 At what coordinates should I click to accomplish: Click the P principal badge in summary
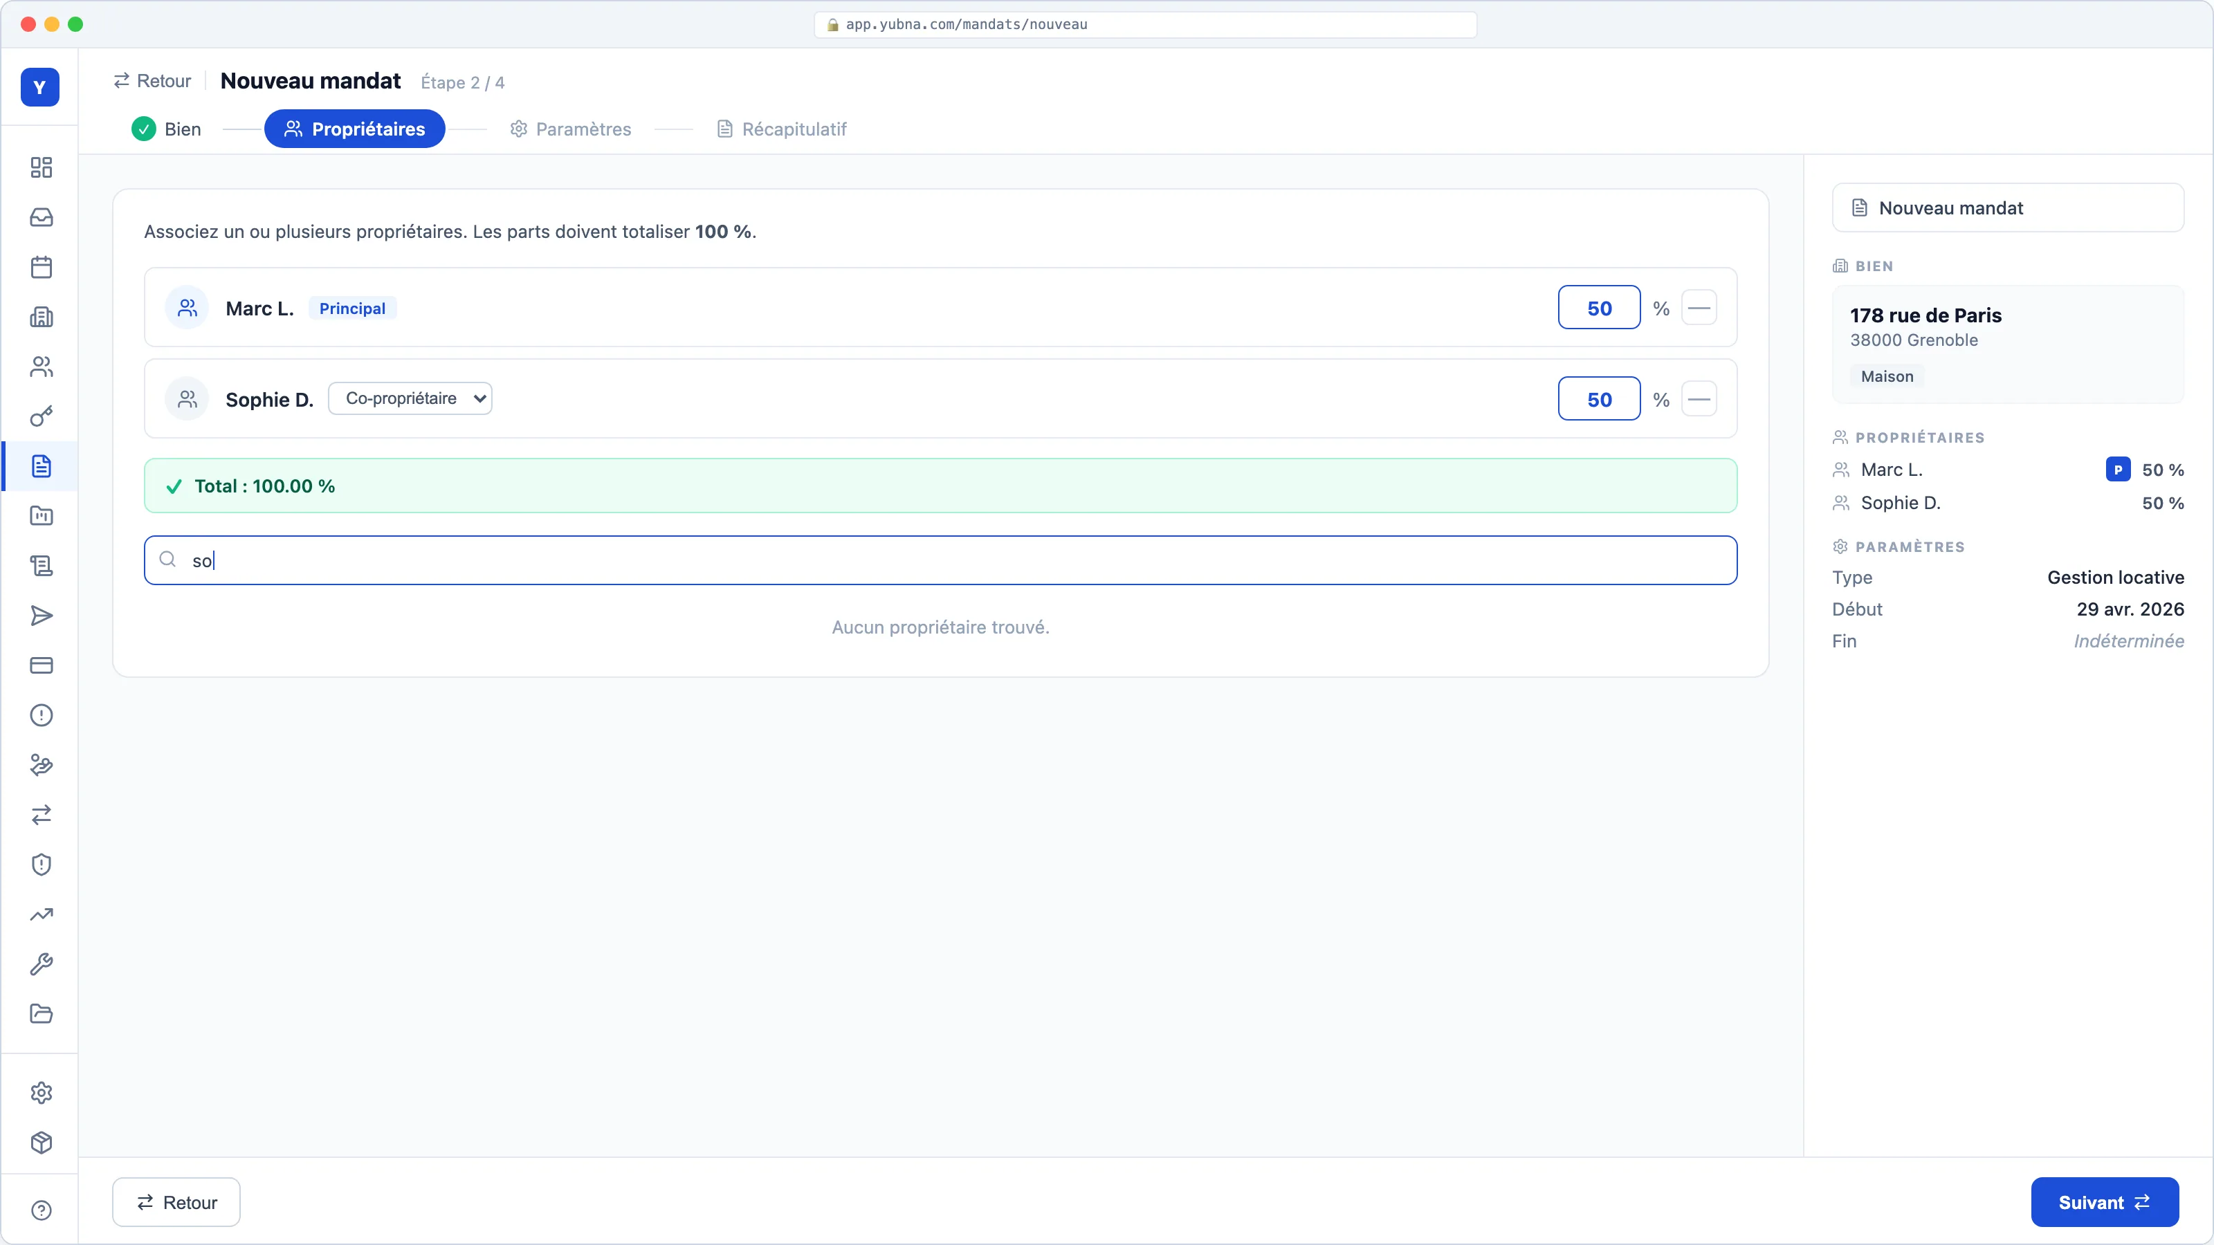pos(2118,470)
